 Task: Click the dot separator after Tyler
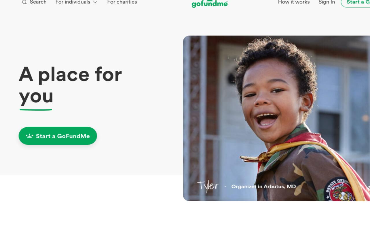(x=225, y=187)
